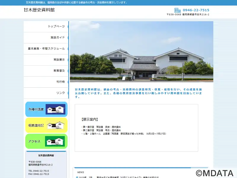Click the museum building hero photo

click(142, 52)
